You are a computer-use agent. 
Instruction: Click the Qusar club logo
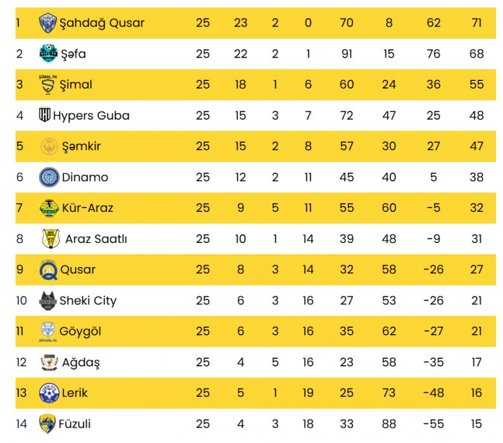coord(48,269)
